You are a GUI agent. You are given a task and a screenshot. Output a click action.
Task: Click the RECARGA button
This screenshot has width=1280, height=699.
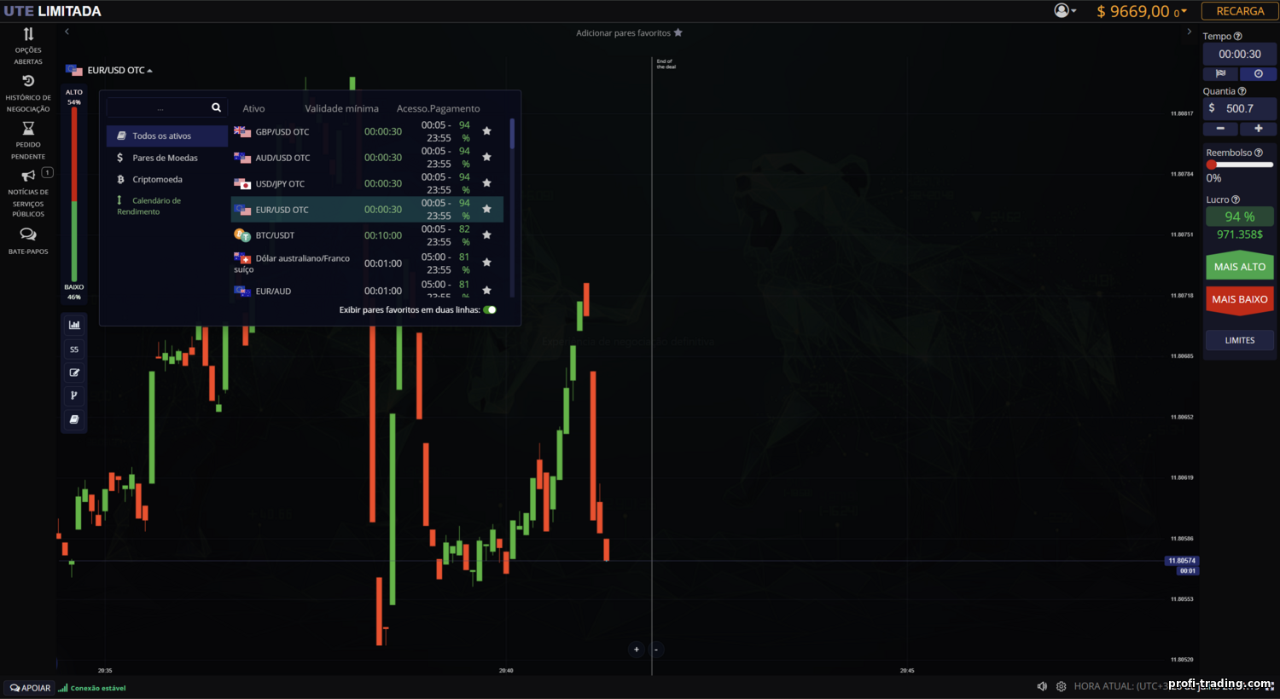point(1239,11)
